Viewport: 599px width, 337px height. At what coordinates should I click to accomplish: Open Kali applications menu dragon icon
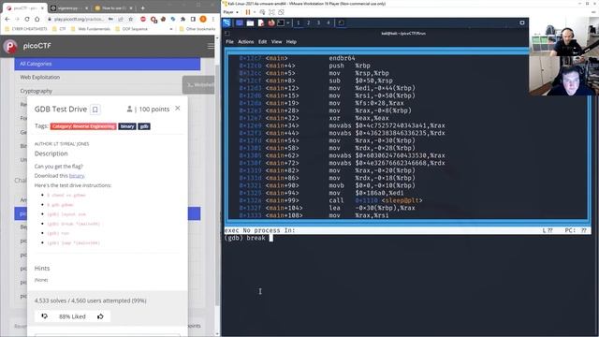click(226, 22)
